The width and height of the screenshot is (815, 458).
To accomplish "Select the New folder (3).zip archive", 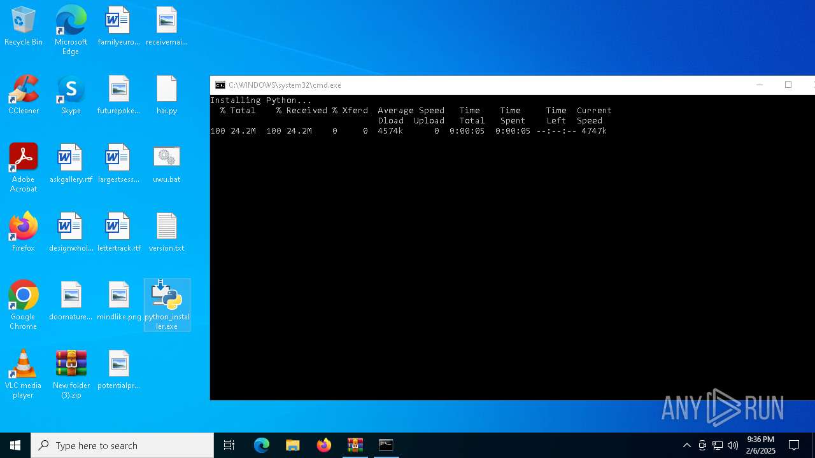I will [x=71, y=374].
